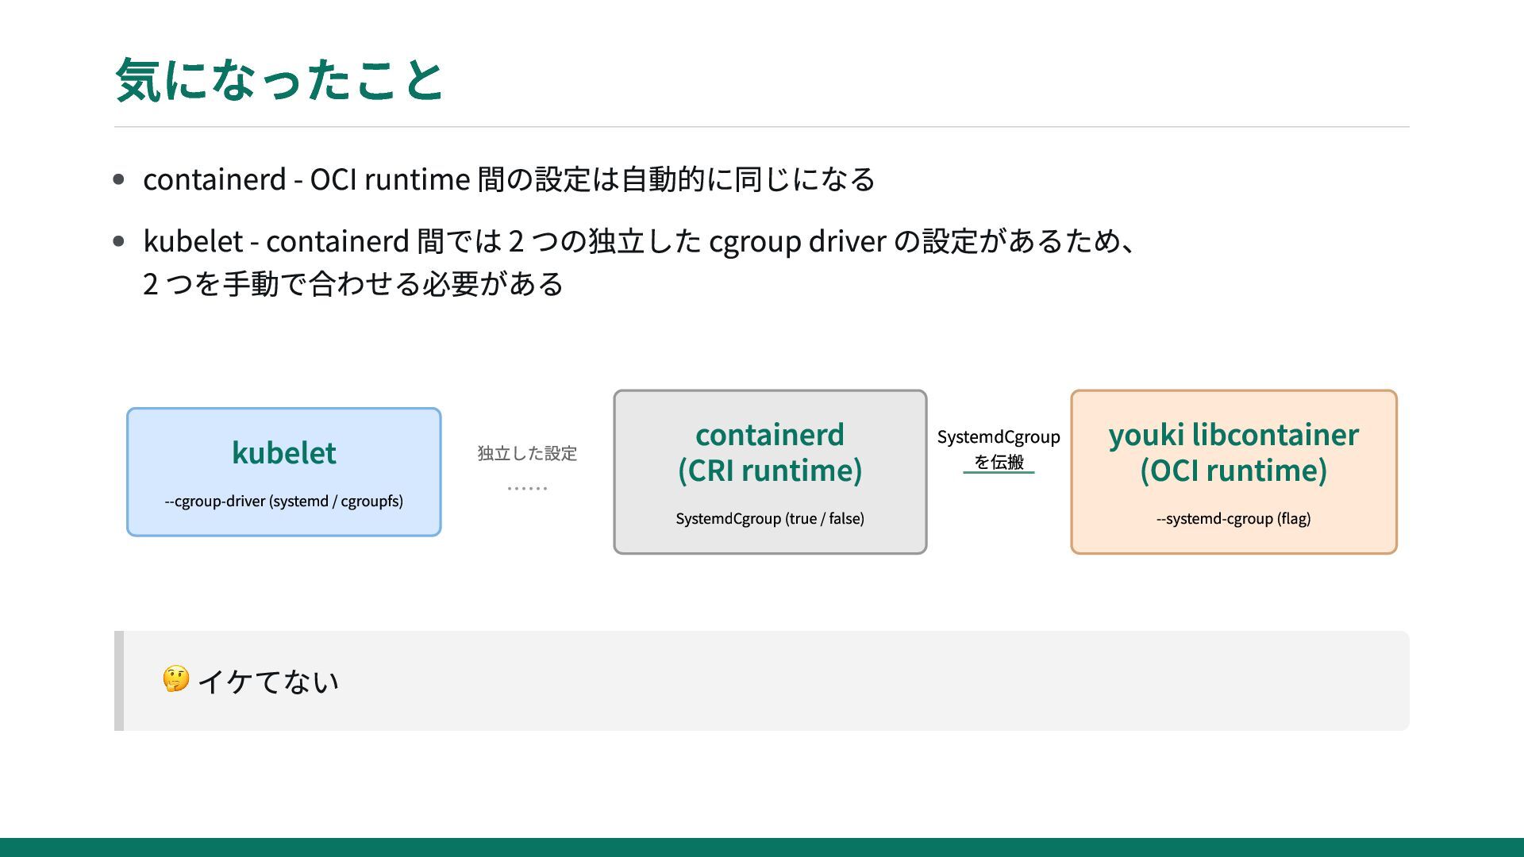This screenshot has height=857, width=1524.
Task: Select the containerd (CRI runtime) heading
Action: tap(770, 452)
